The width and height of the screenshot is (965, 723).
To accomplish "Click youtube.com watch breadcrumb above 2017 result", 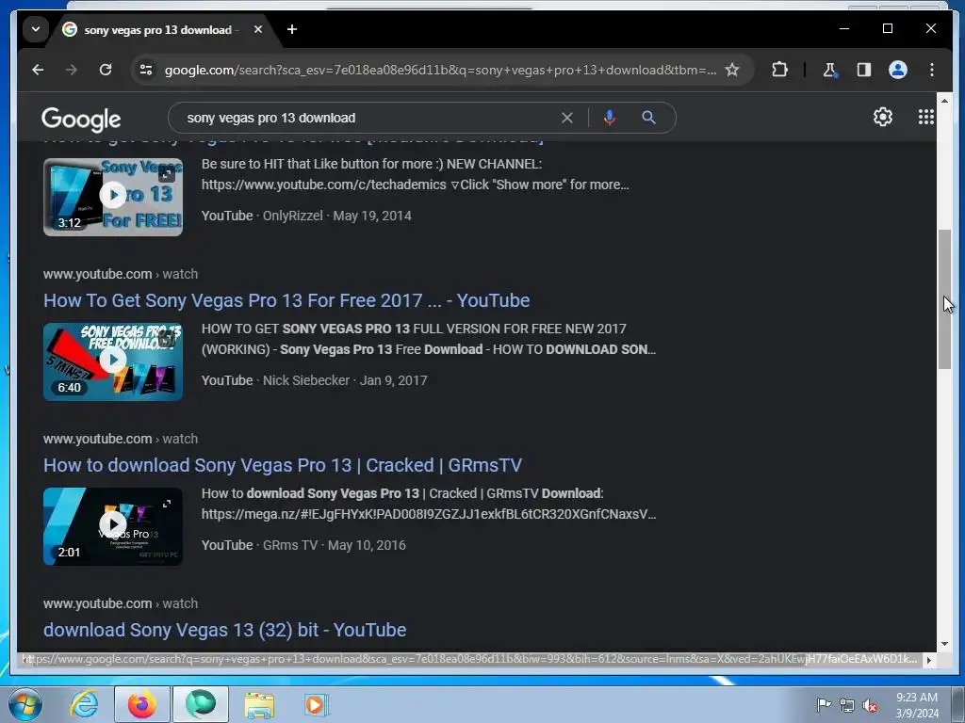I will click(121, 274).
